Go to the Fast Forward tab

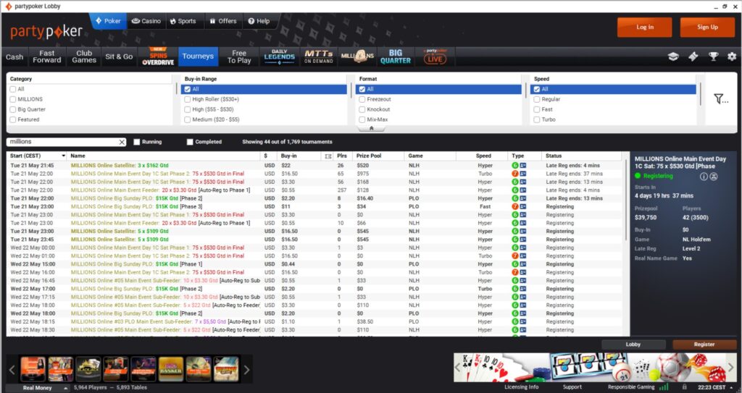(47, 56)
